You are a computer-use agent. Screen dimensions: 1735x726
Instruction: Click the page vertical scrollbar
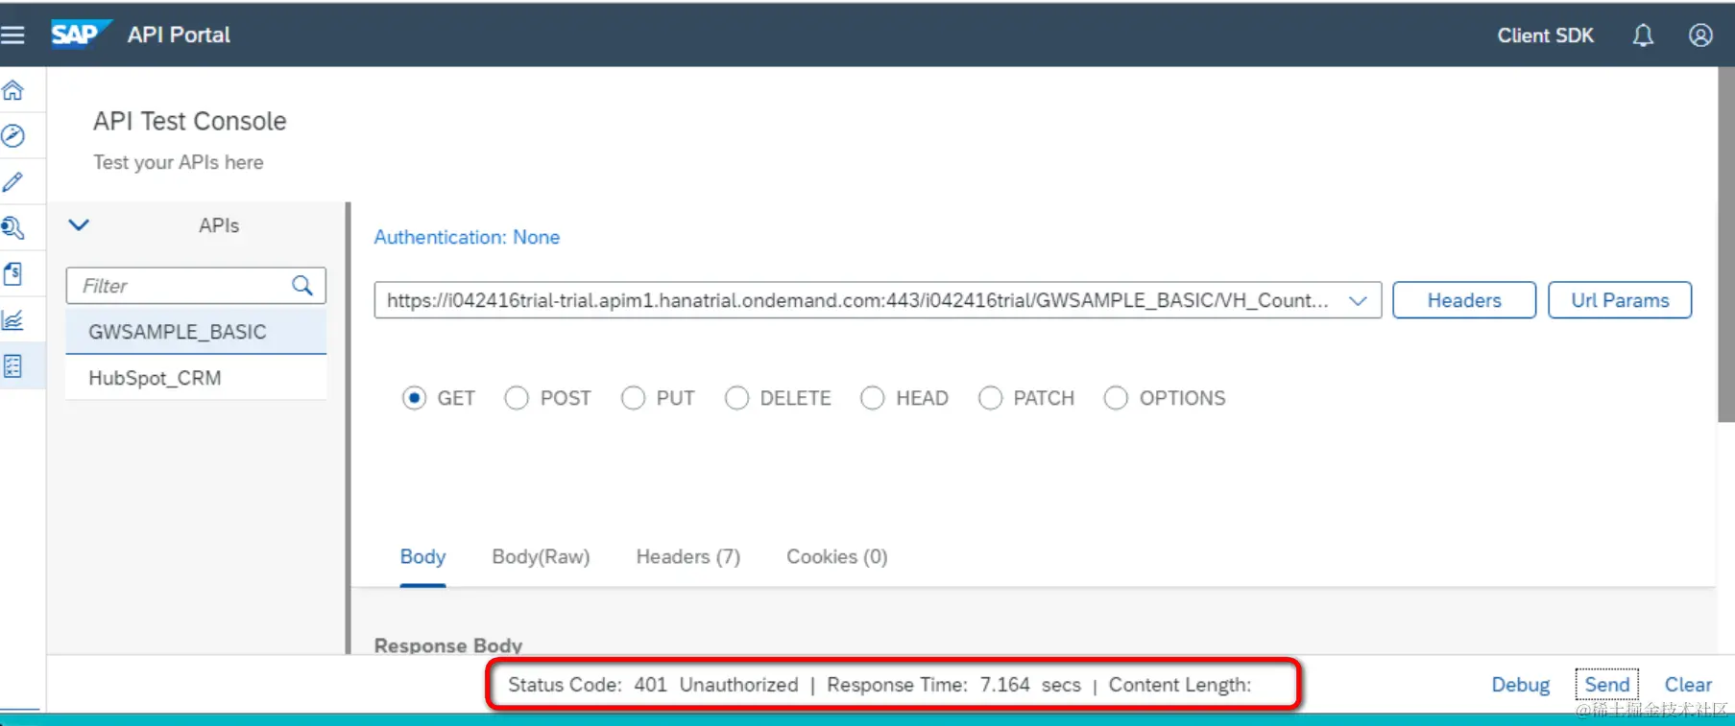point(1725,245)
